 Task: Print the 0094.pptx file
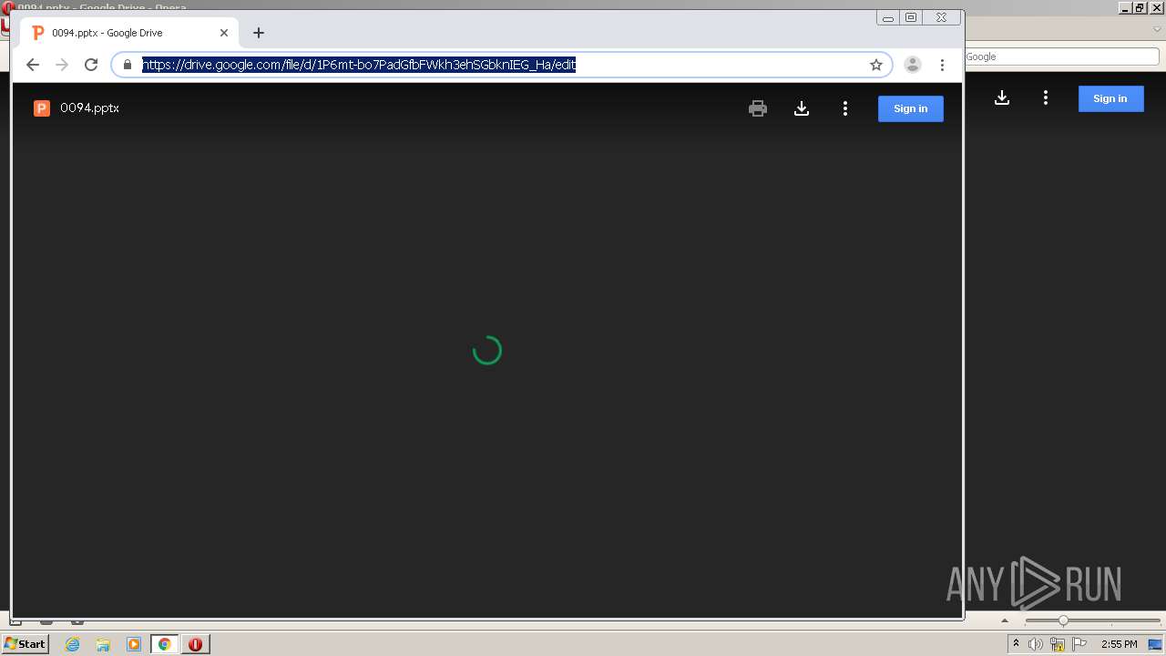point(758,108)
